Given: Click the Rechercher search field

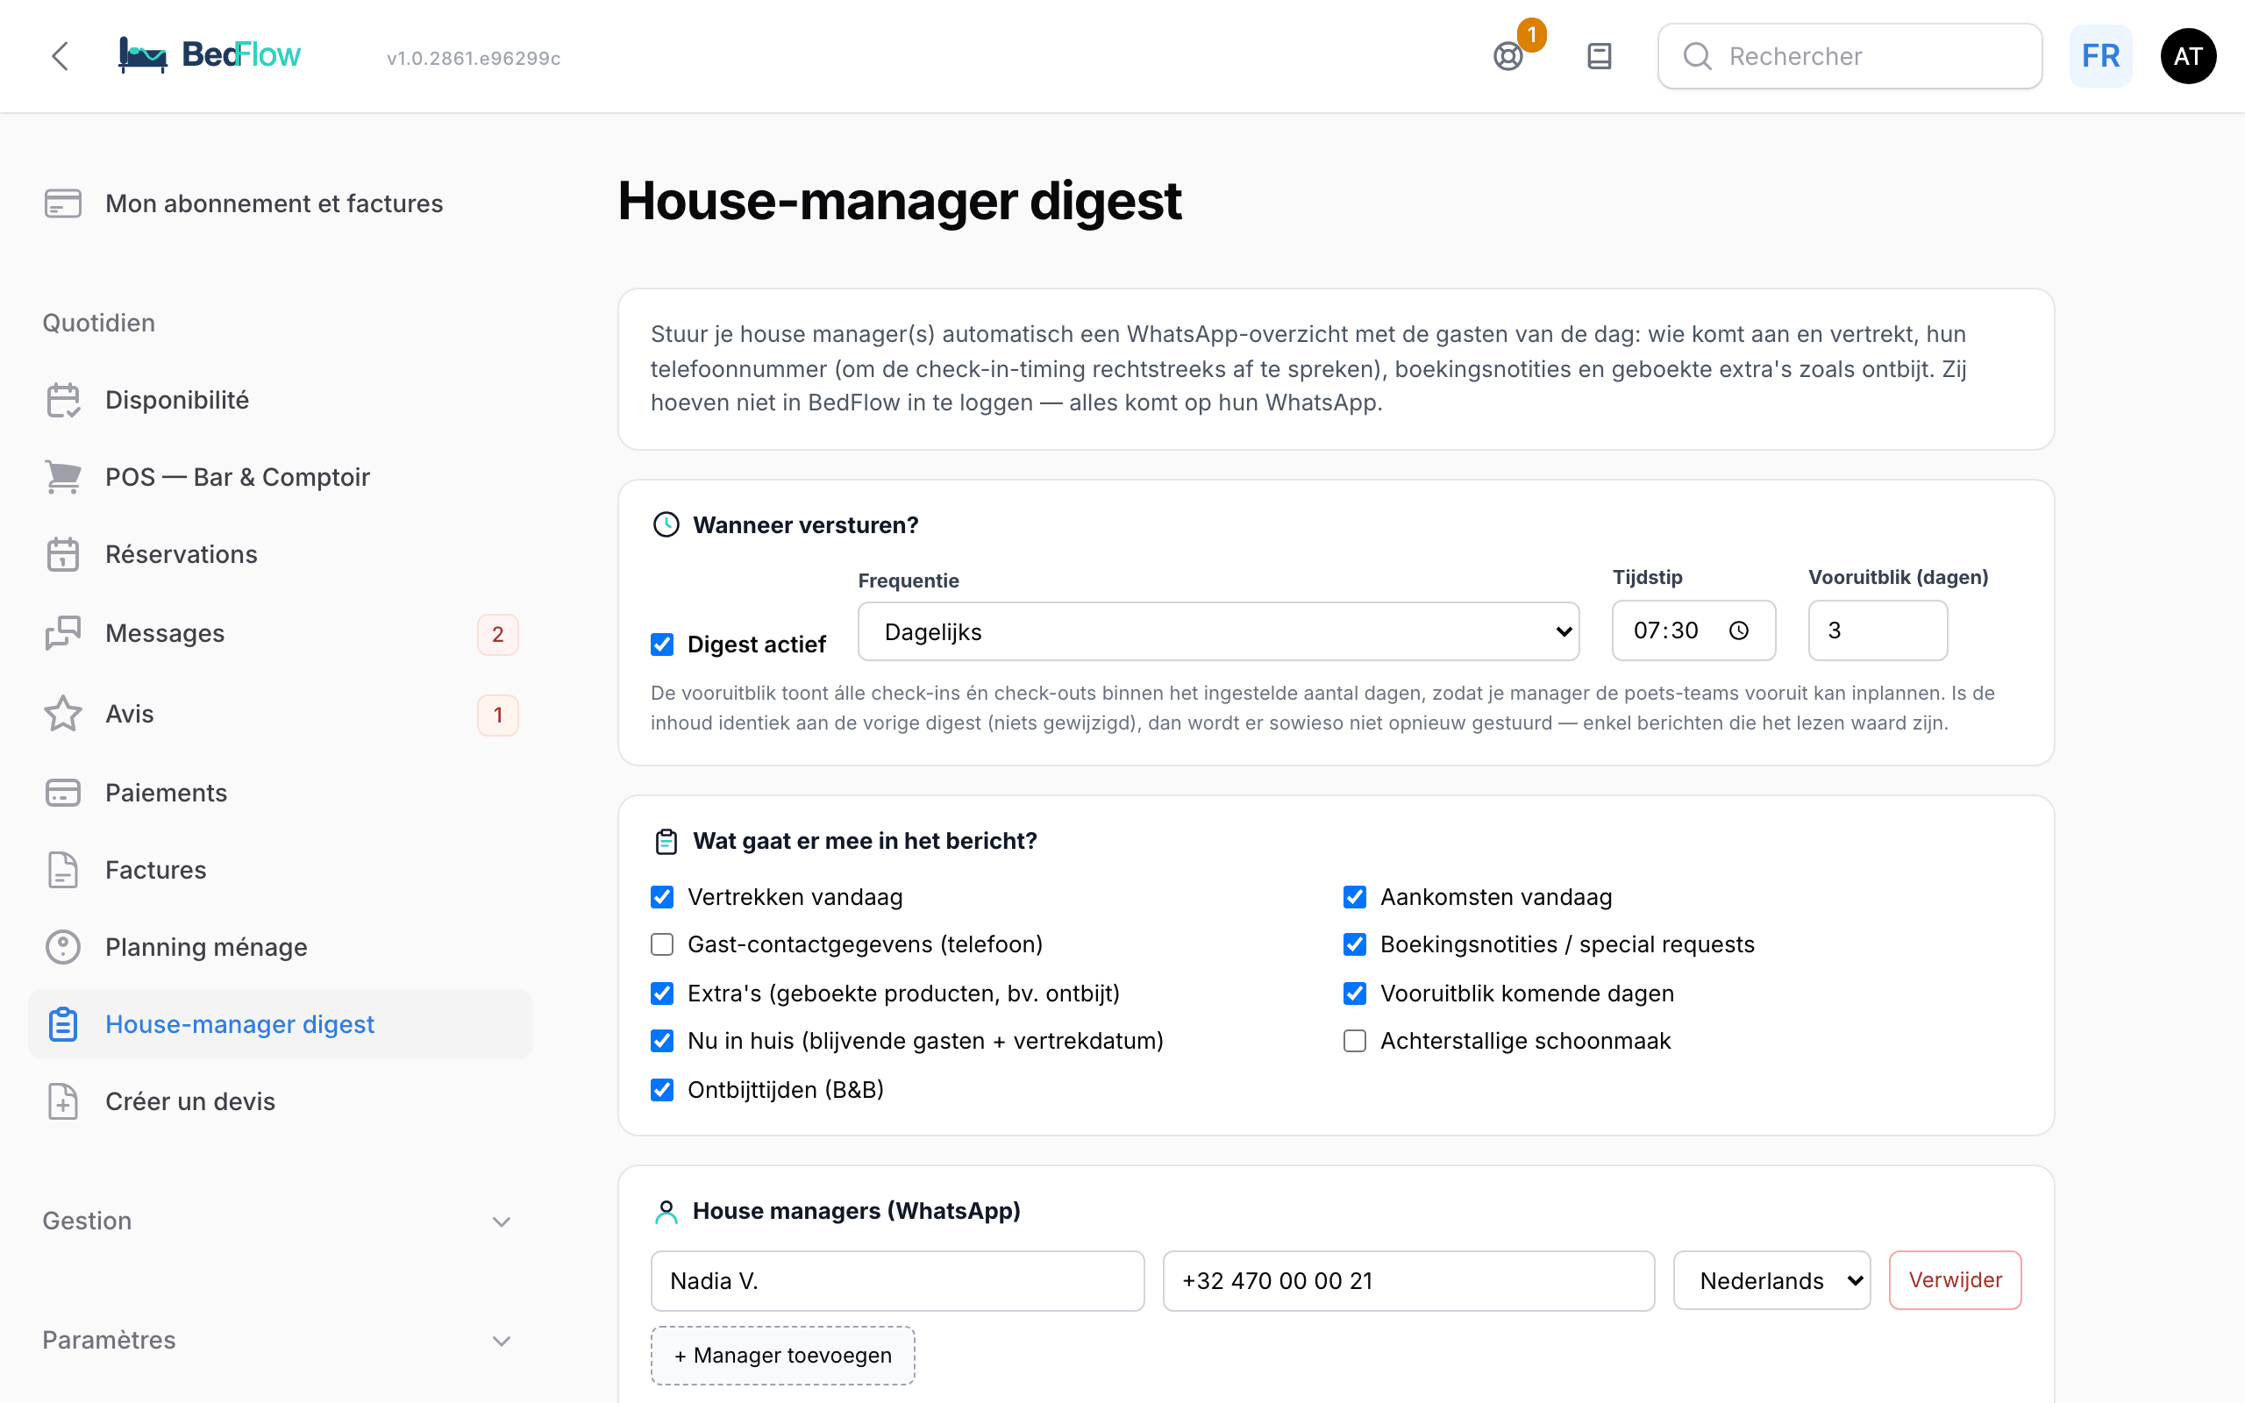Looking at the screenshot, I should 1849,57.
